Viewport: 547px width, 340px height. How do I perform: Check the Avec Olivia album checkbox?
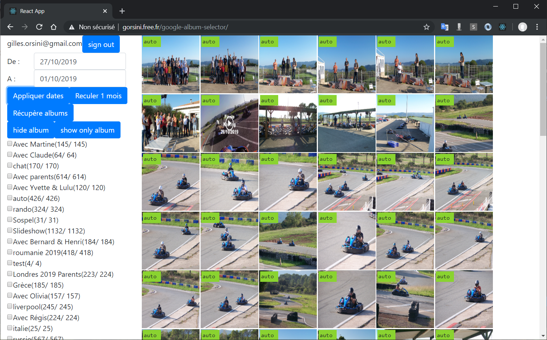[10, 295]
